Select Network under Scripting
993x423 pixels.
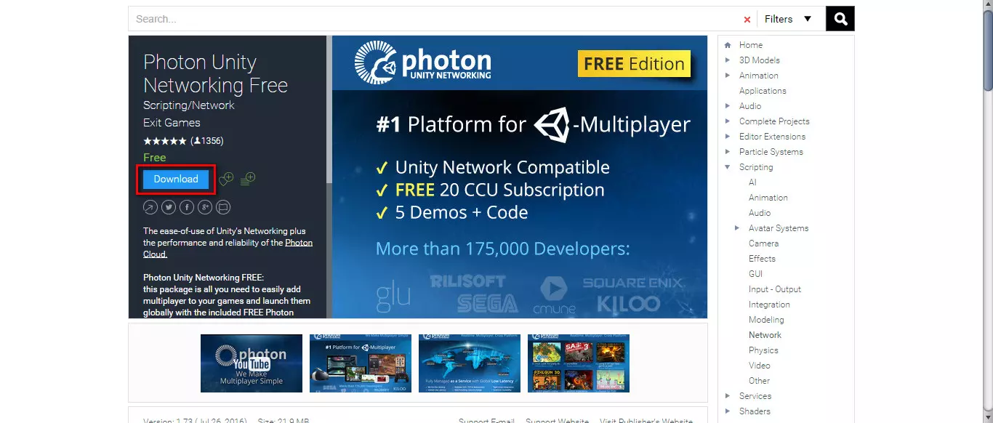[x=765, y=334]
